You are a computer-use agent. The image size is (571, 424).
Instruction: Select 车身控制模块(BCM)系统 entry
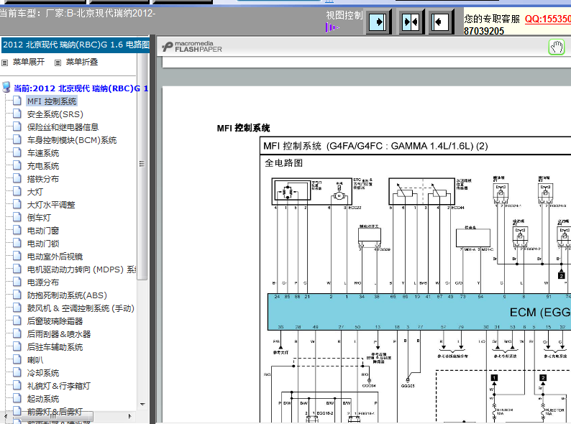pos(72,140)
